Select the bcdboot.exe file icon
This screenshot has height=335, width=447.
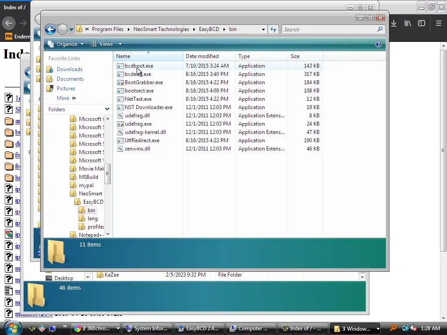120,66
